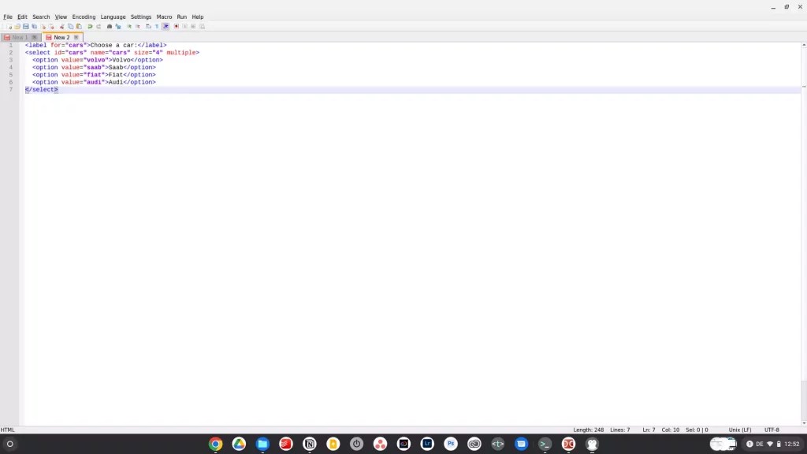Open the Encoding menu
The height and width of the screenshot is (454, 807).
84,17
